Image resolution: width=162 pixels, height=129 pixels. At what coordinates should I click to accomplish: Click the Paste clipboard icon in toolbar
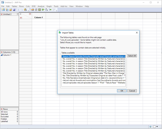(25, 10)
